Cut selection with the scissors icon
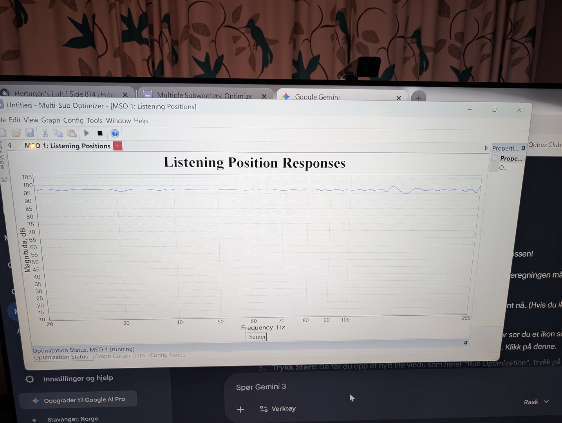This screenshot has width=562, height=423. tap(45, 133)
